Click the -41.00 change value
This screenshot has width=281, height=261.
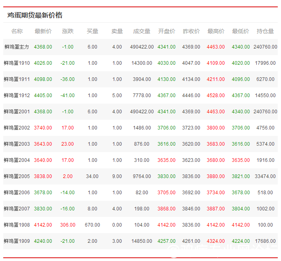(67, 95)
